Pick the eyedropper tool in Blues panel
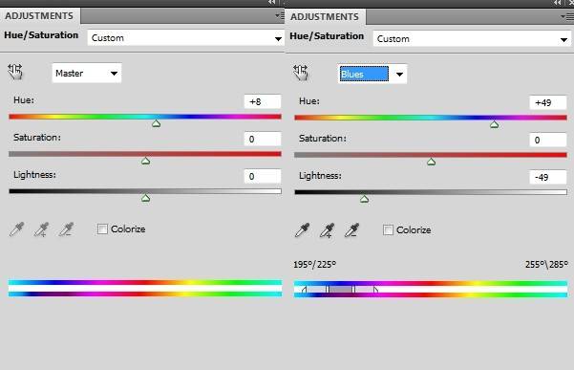Image resolution: width=574 pixels, height=370 pixels. pos(303,230)
